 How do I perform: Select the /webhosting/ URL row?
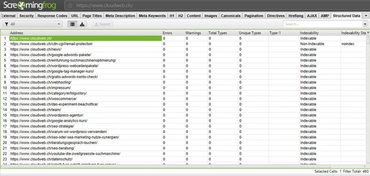85,82
